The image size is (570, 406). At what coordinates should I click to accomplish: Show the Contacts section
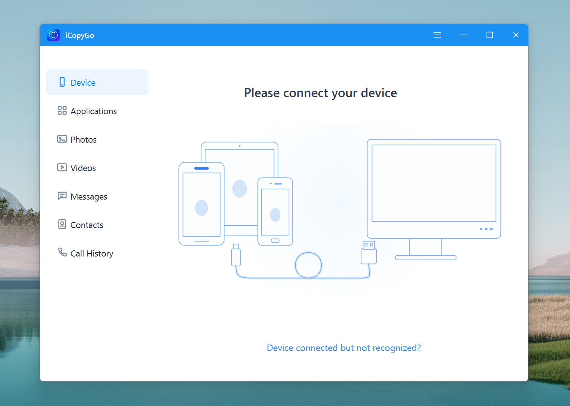click(x=87, y=225)
